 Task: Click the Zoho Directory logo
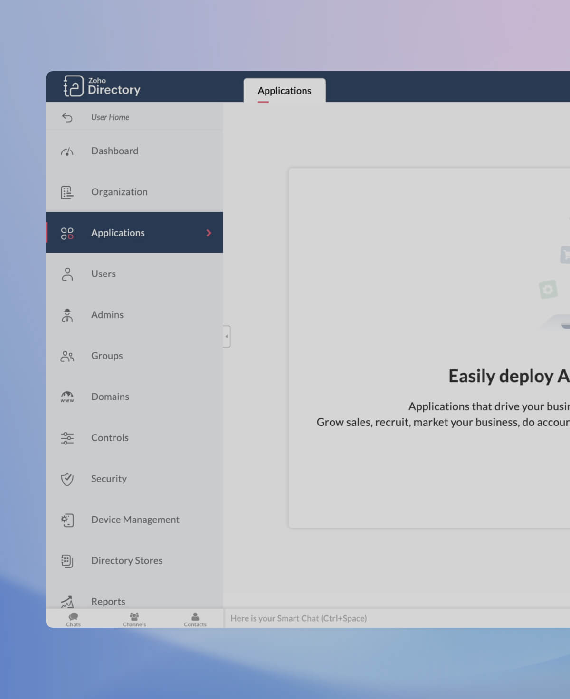(x=102, y=86)
